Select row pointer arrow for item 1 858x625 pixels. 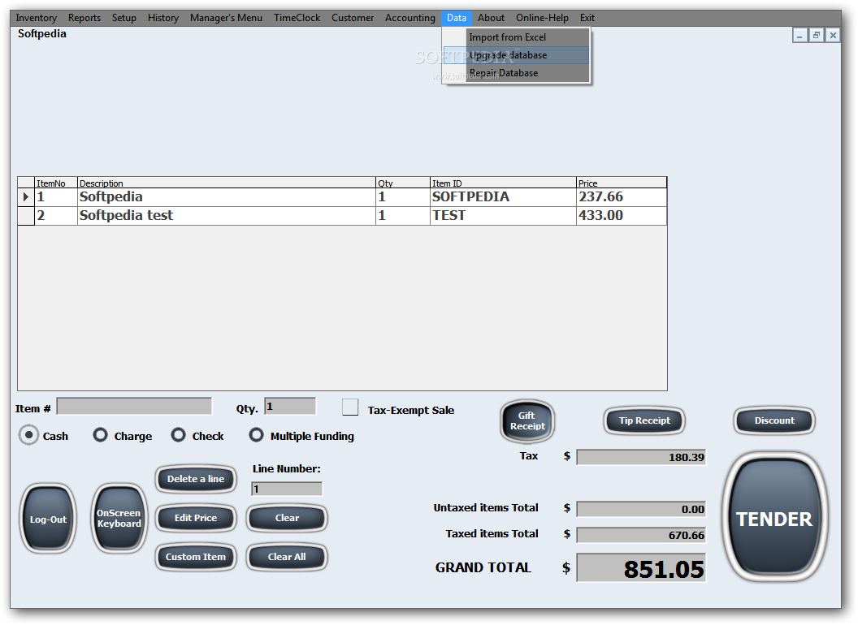[x=26, y=197]
